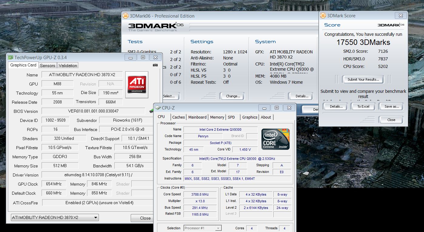This screenshot has width=424, height=232.
Task: Open the Processor #1 selection dropdown
Action: pos(203,228)
